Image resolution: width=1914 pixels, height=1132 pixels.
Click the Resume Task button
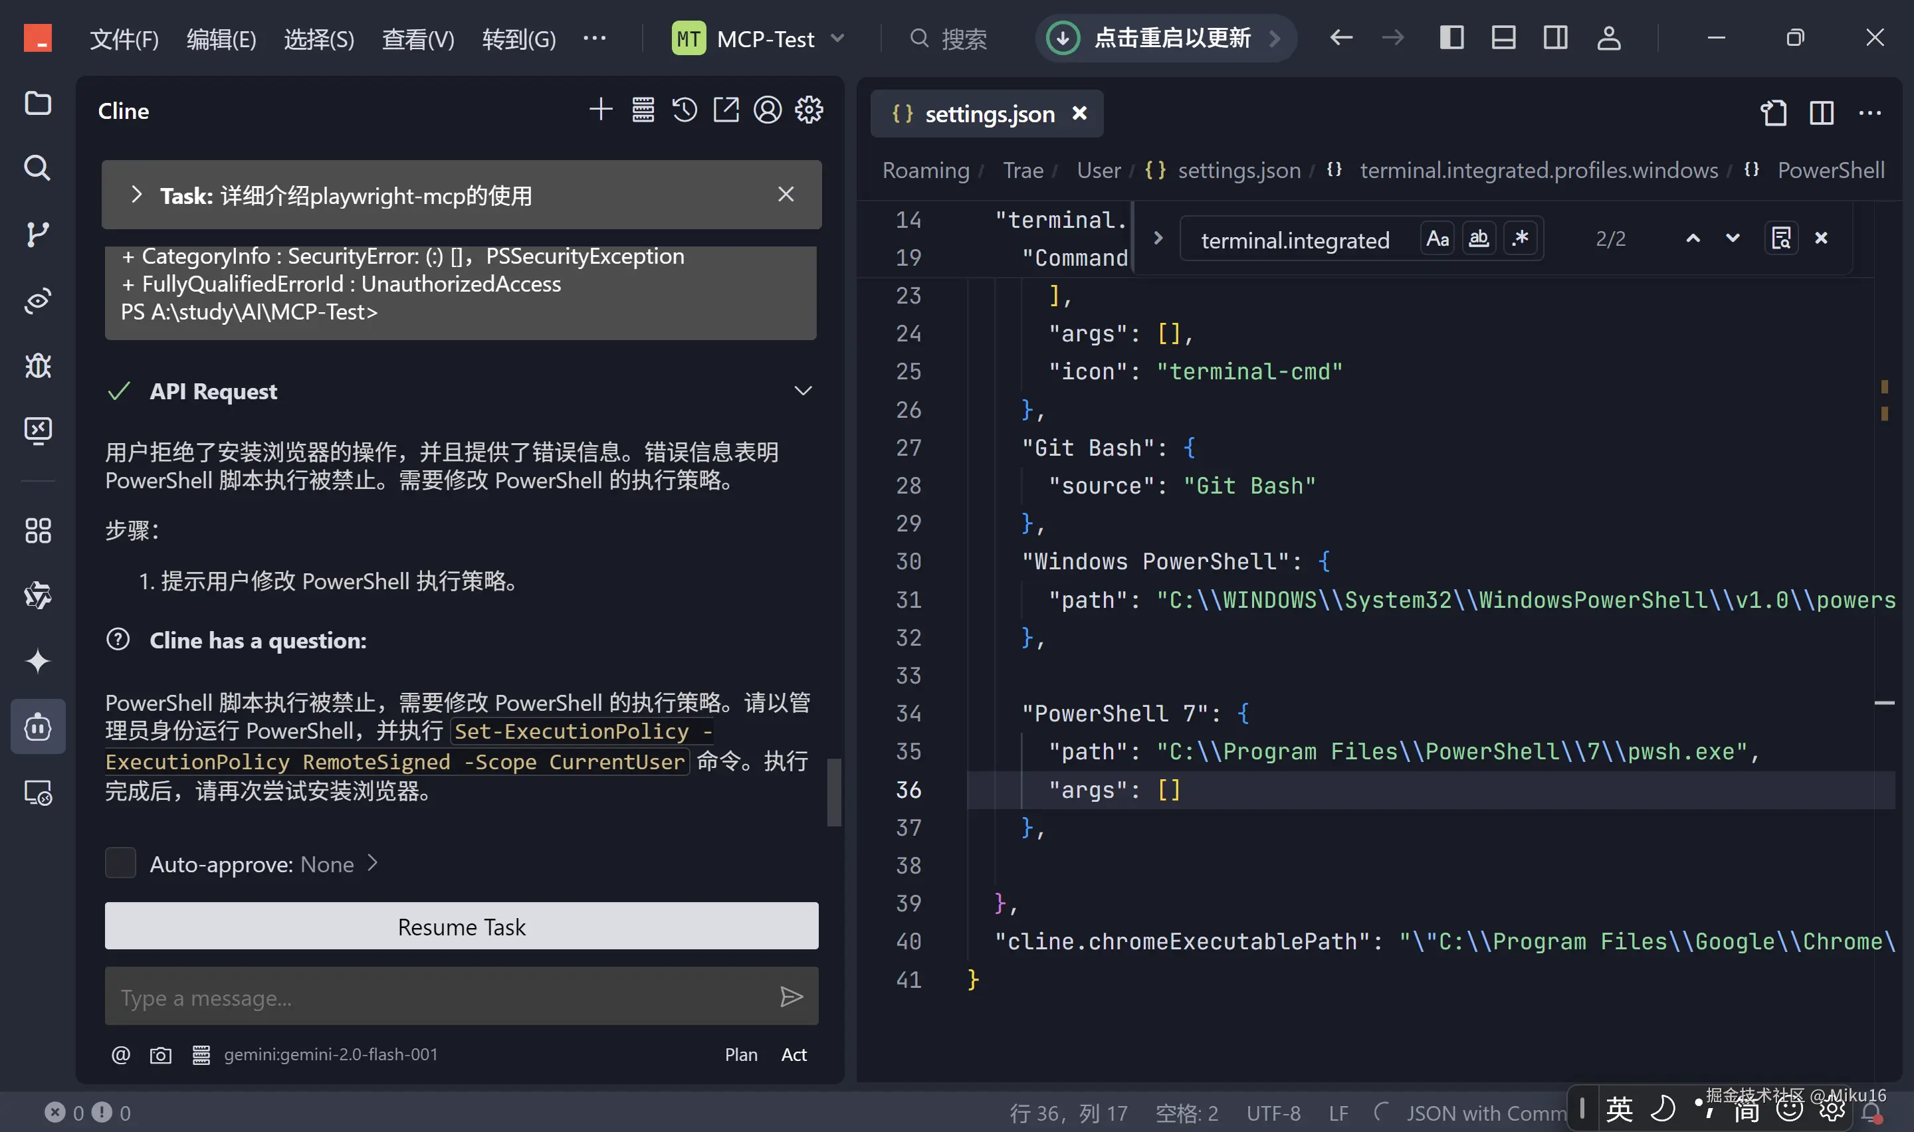tap(461, 926)
